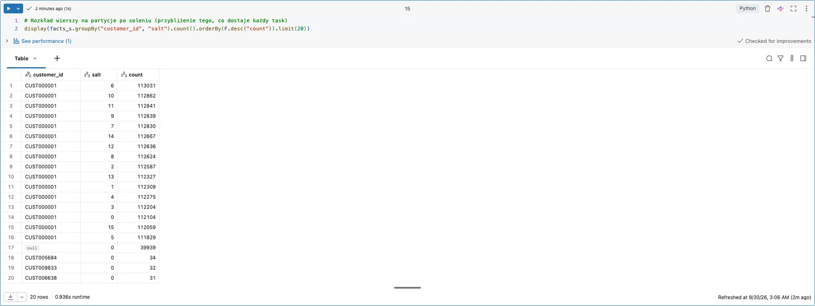Select the CUST005684 cell
This screenshot has width=815, height=306.
coord(51,258)
